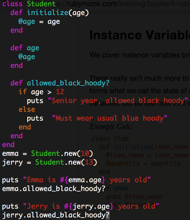Click '@quantity = quantity' in background example

tap(143, 164)
